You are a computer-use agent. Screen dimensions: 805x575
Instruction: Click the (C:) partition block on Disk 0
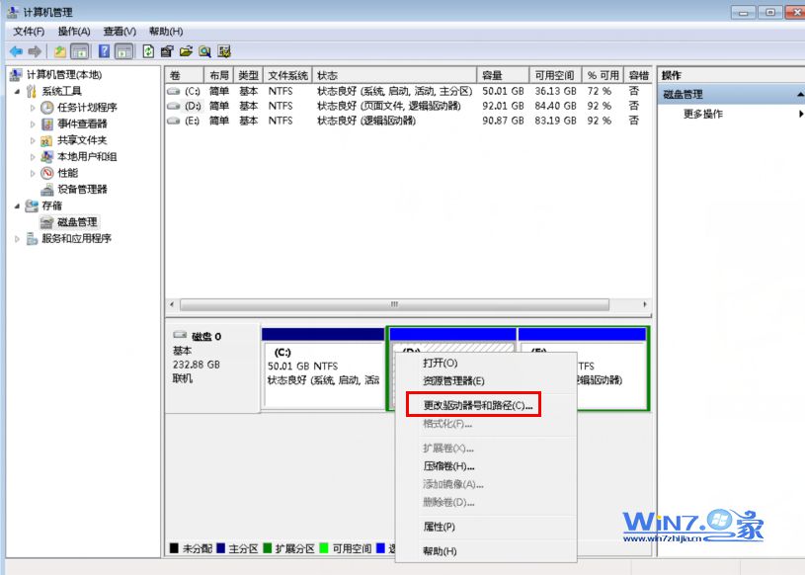pyautogui.click(x=323, y=370)
